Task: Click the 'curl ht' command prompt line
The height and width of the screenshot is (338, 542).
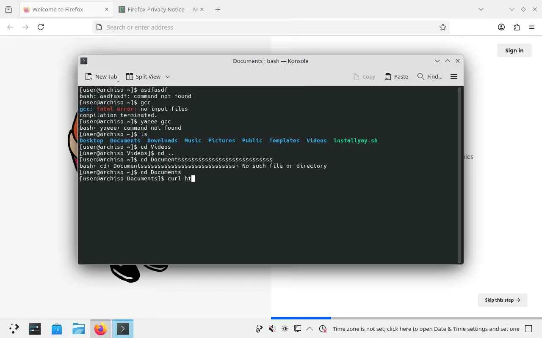Action: point(137,179)
